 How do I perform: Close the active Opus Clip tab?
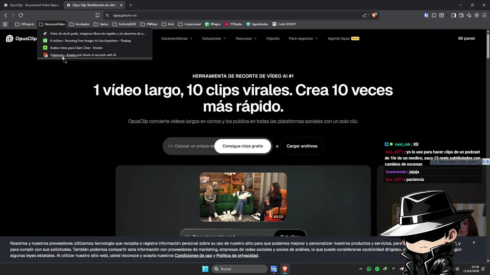[x=121, y=5]
